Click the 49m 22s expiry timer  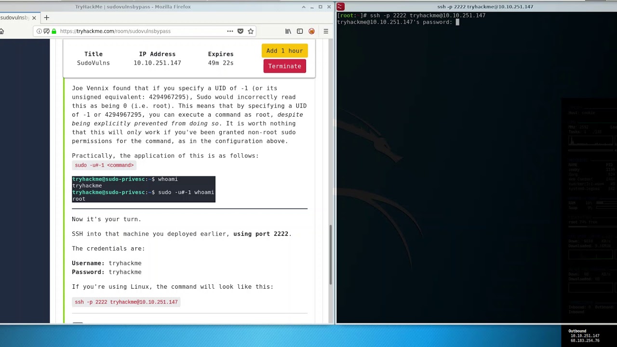click(221, 63)
